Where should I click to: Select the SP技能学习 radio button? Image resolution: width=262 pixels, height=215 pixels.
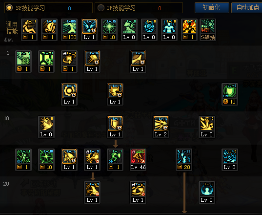point(9,8)
